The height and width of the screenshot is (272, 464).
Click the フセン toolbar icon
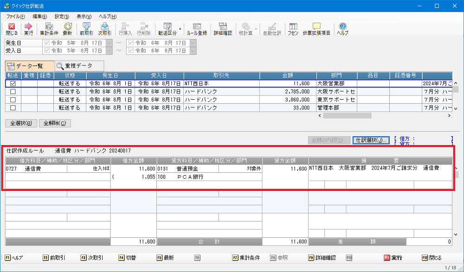point(293,29)
